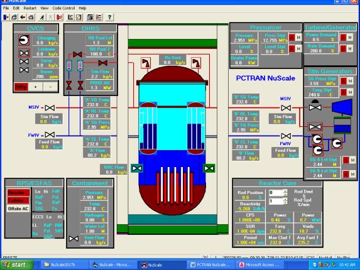Screen dimensions: 360x270
Task: Click the left FWIV valve icon
Action: (50, 134)
